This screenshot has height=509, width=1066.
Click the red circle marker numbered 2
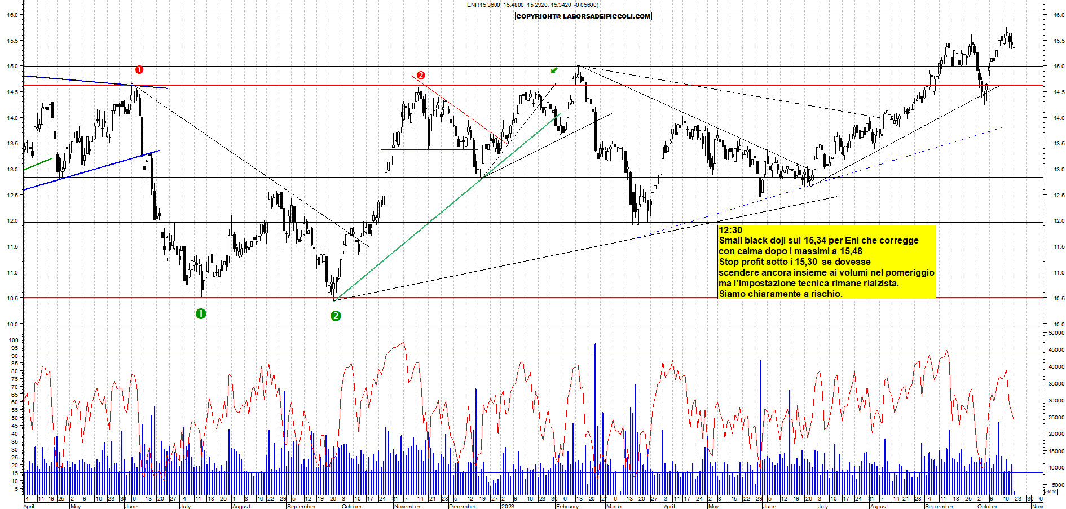click(421, 75)
